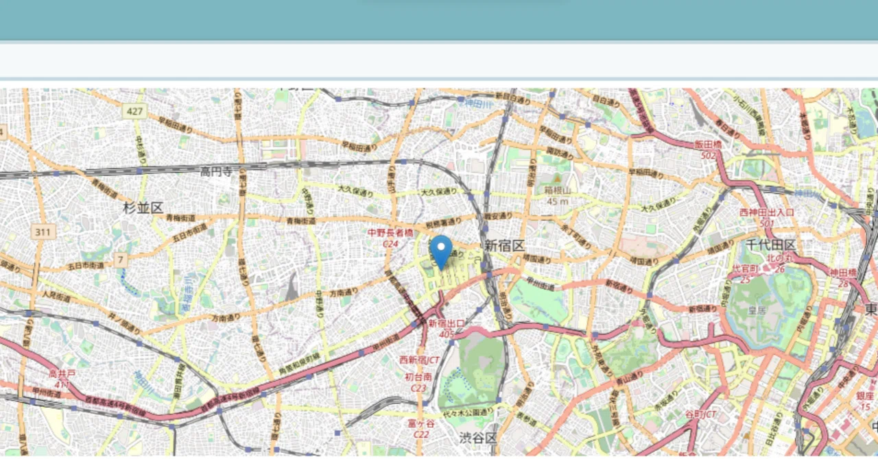Click the 渋谷区 ward label

[478, 437]
